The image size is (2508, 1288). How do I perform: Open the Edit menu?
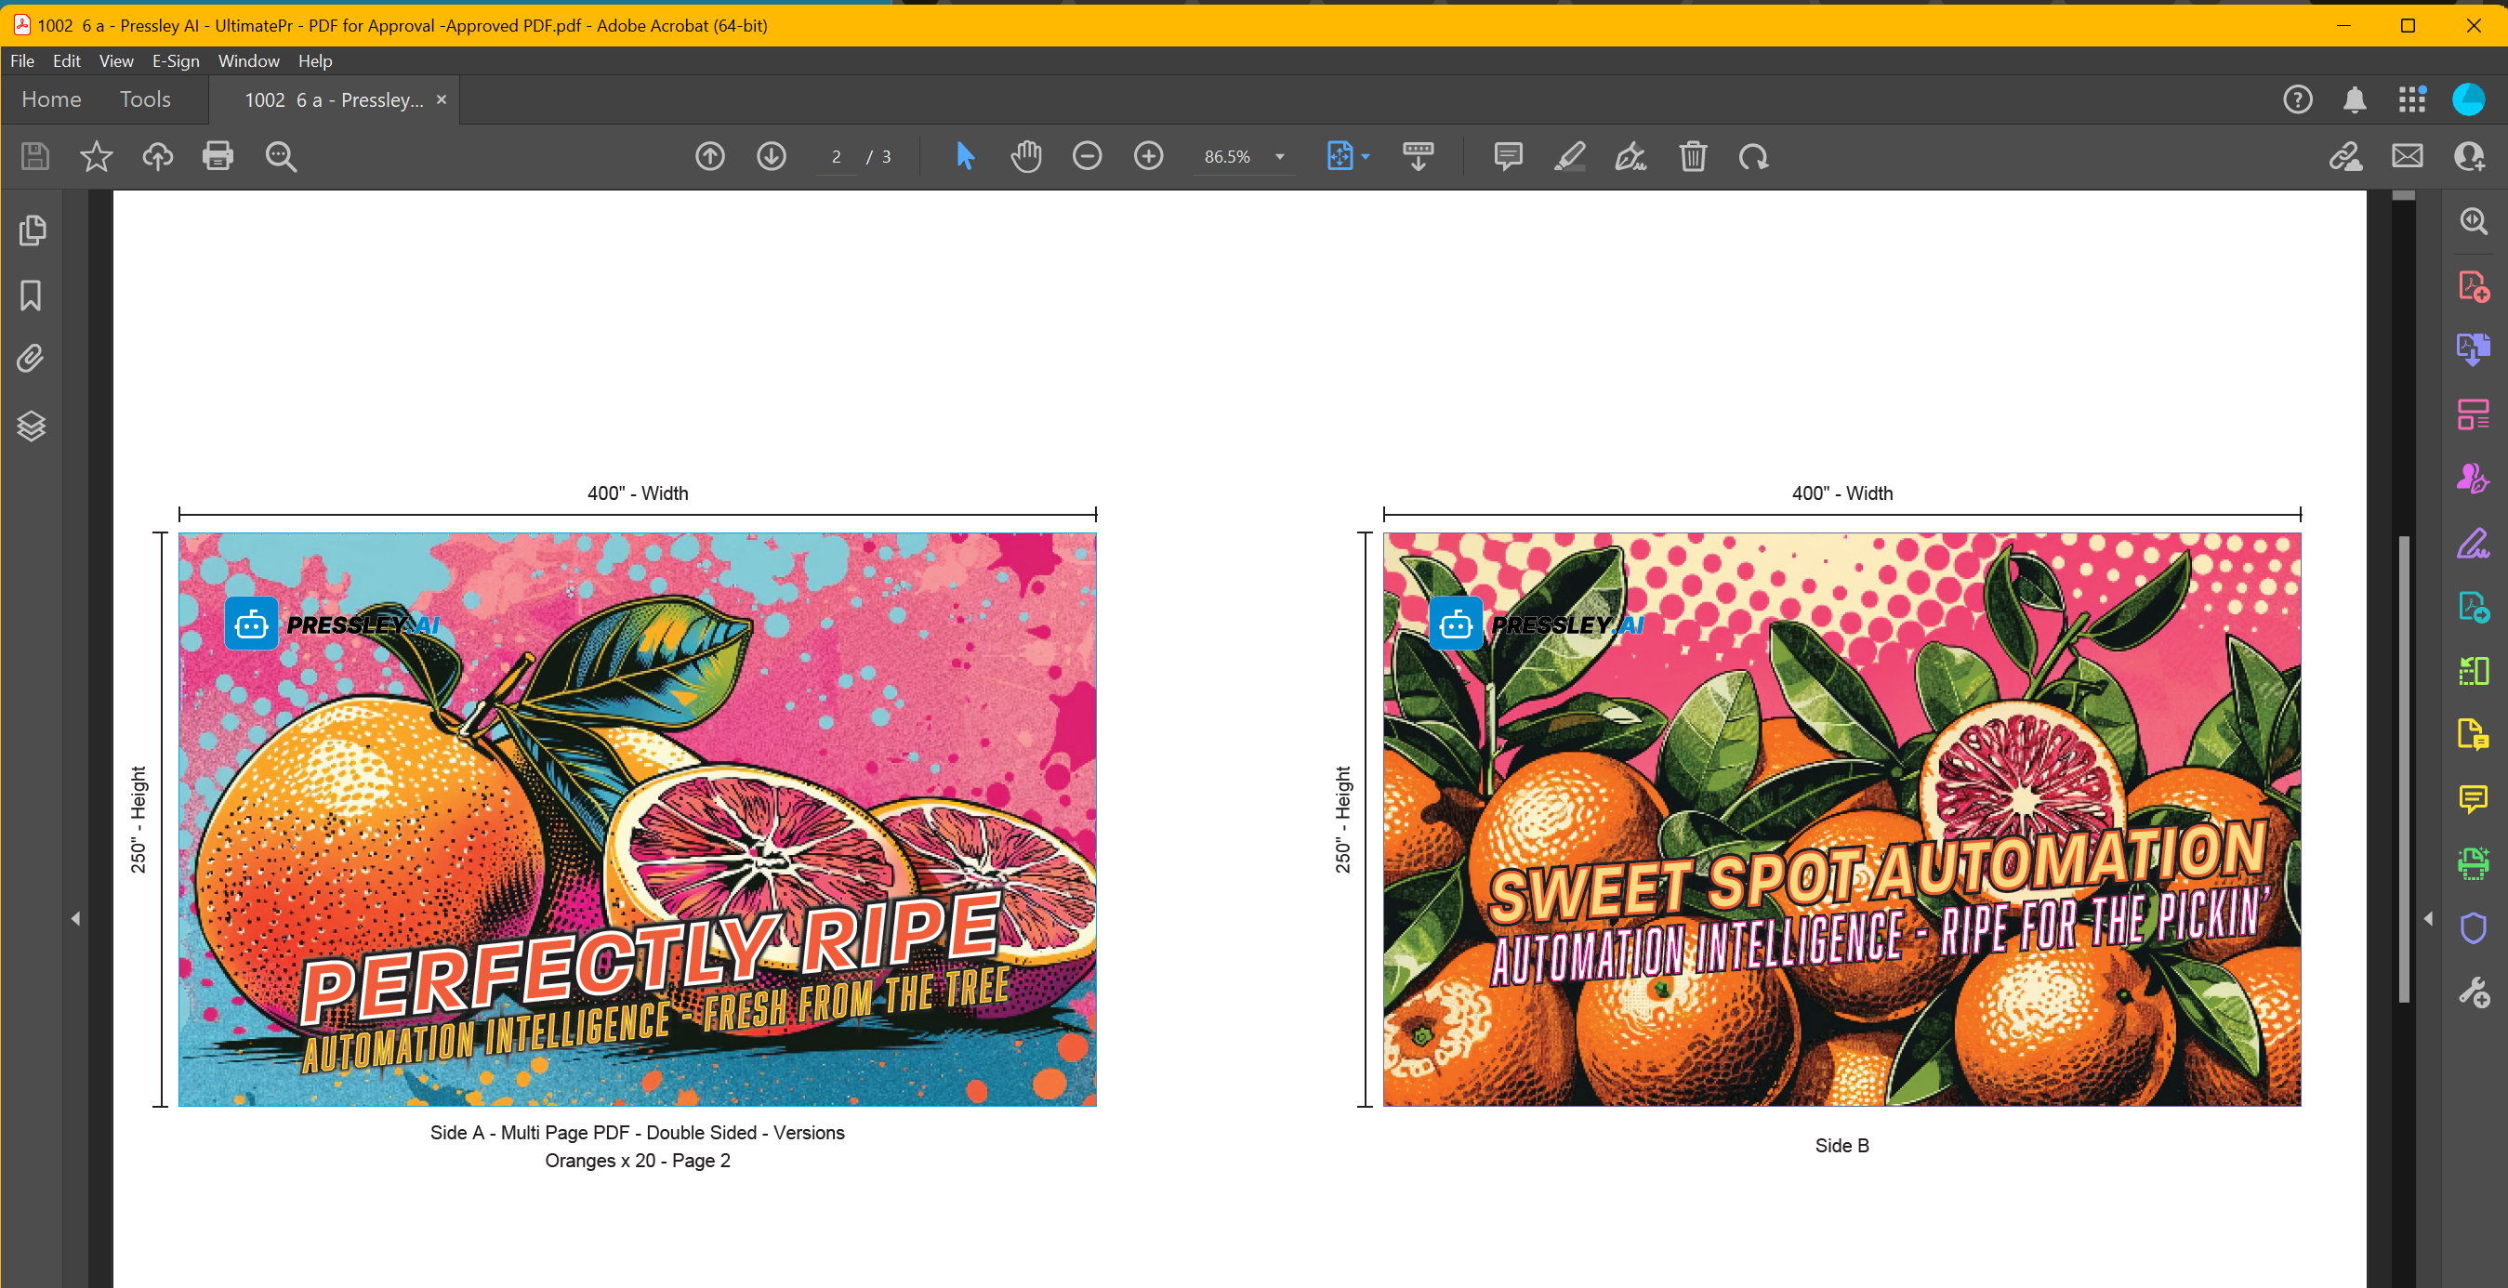tap(66, 60)
